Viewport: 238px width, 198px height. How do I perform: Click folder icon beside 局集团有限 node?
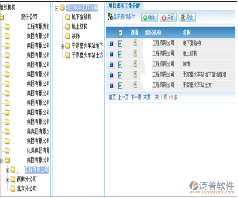(x=7, y=131)
